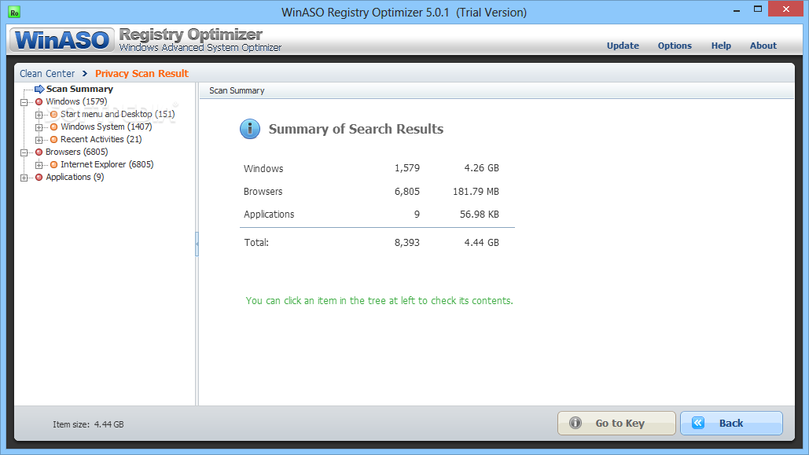809x455 pixels.
Task: Close the WinASO Registry Optimizer window
Action: pyautogui.click(x=786, y=9)
